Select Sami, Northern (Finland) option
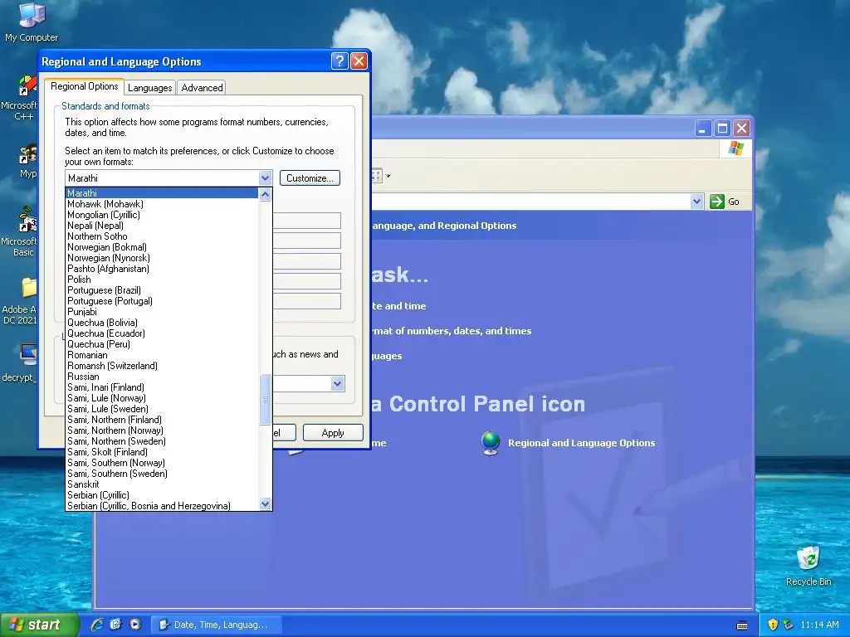The height and width of the screenshot is (637, 850). 162,420
